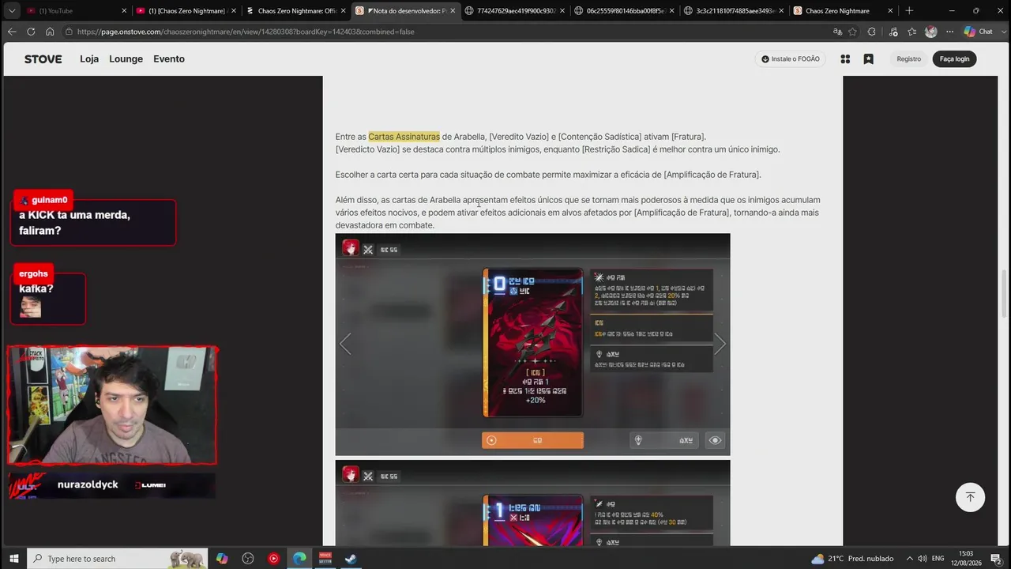Open the browser home page icon

click(50, 32)
